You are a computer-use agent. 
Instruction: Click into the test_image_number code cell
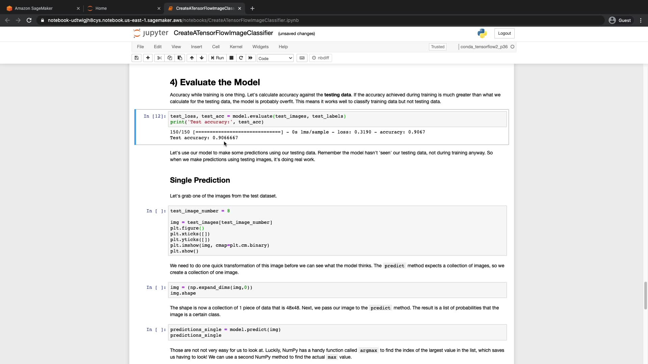coord(337,231)
